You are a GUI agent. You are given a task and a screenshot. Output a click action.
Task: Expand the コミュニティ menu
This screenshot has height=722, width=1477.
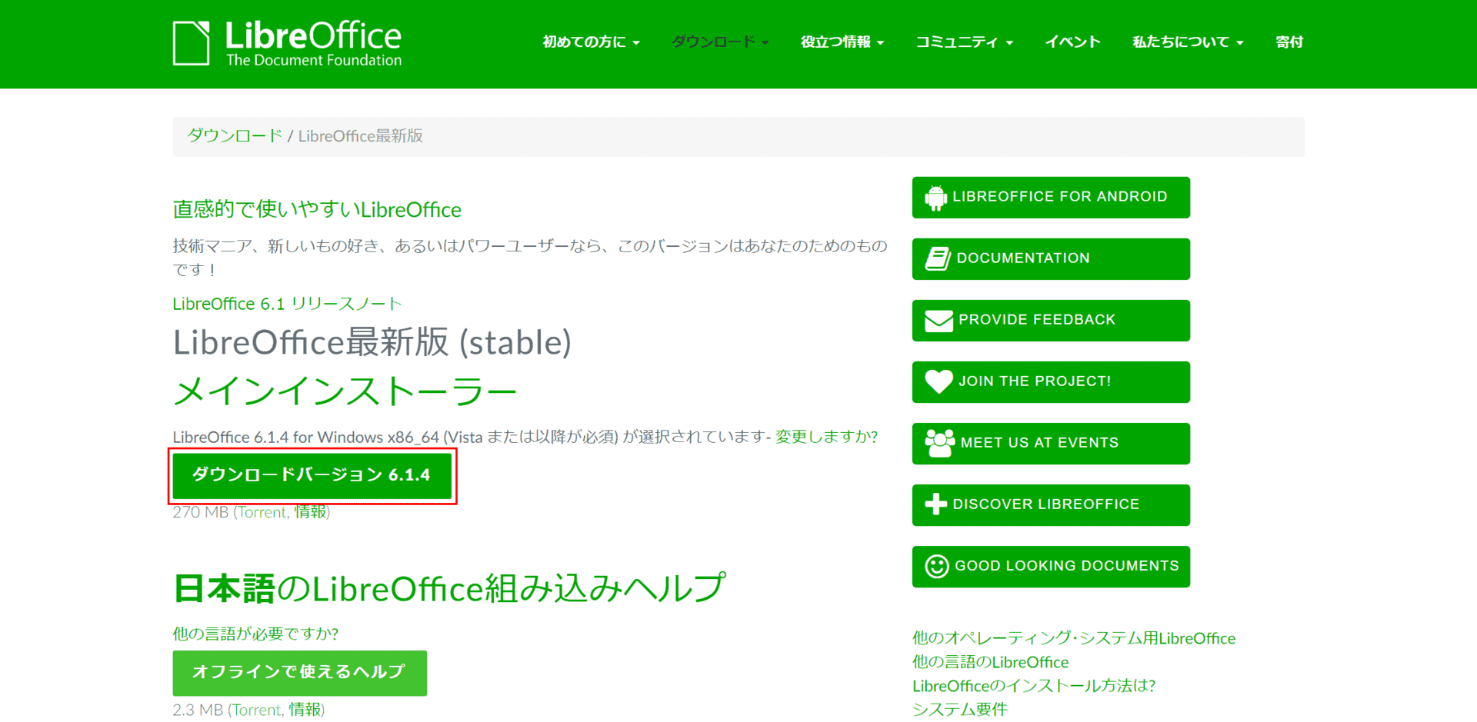click(964, 42)
